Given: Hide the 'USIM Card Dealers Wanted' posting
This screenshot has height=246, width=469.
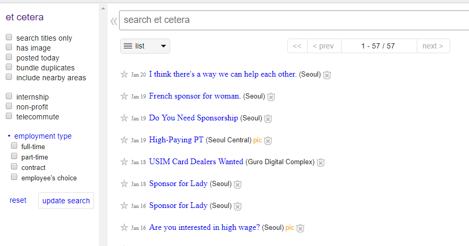Looking at the screenshot, I should point(321,163).
